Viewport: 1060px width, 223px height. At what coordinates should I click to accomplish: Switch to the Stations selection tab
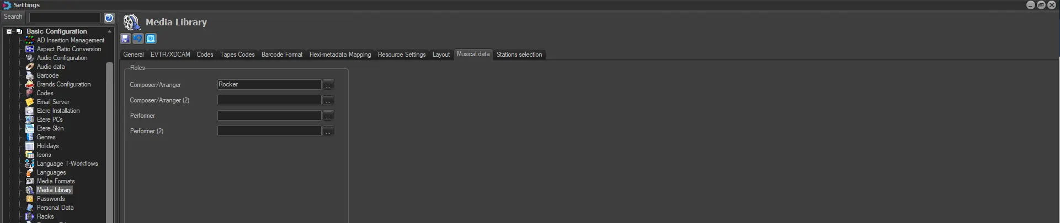point(519,55)
